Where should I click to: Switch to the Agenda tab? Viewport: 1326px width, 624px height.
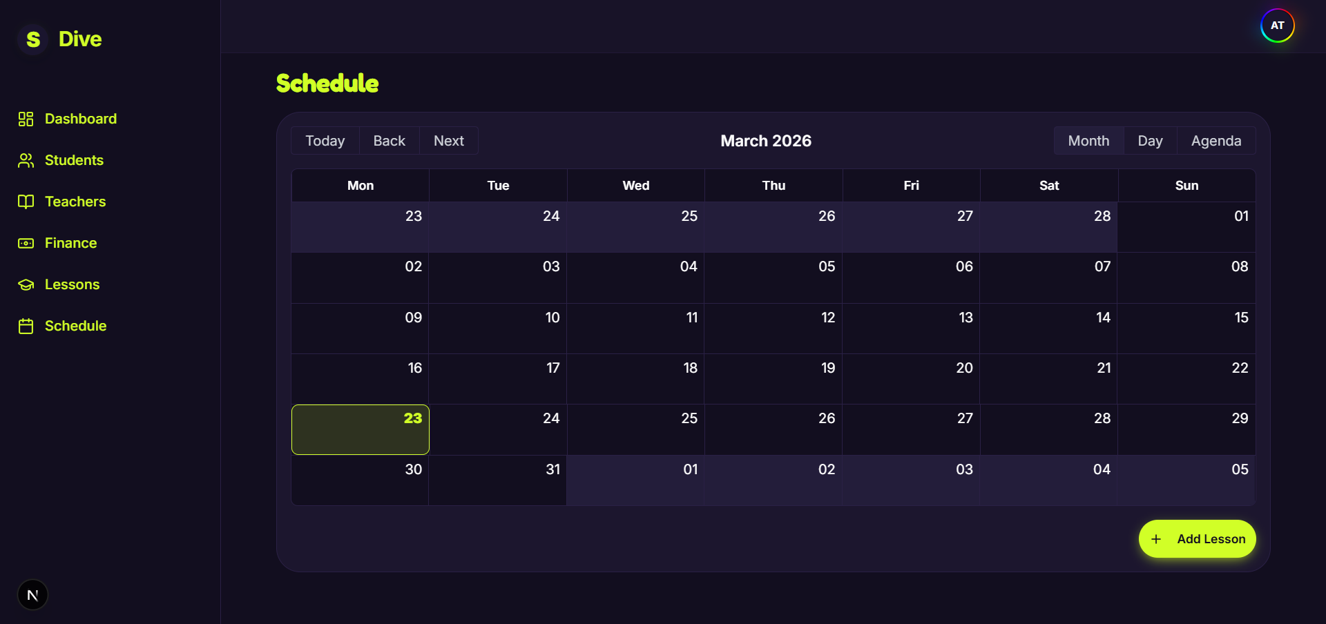(x=1216, y=140)
